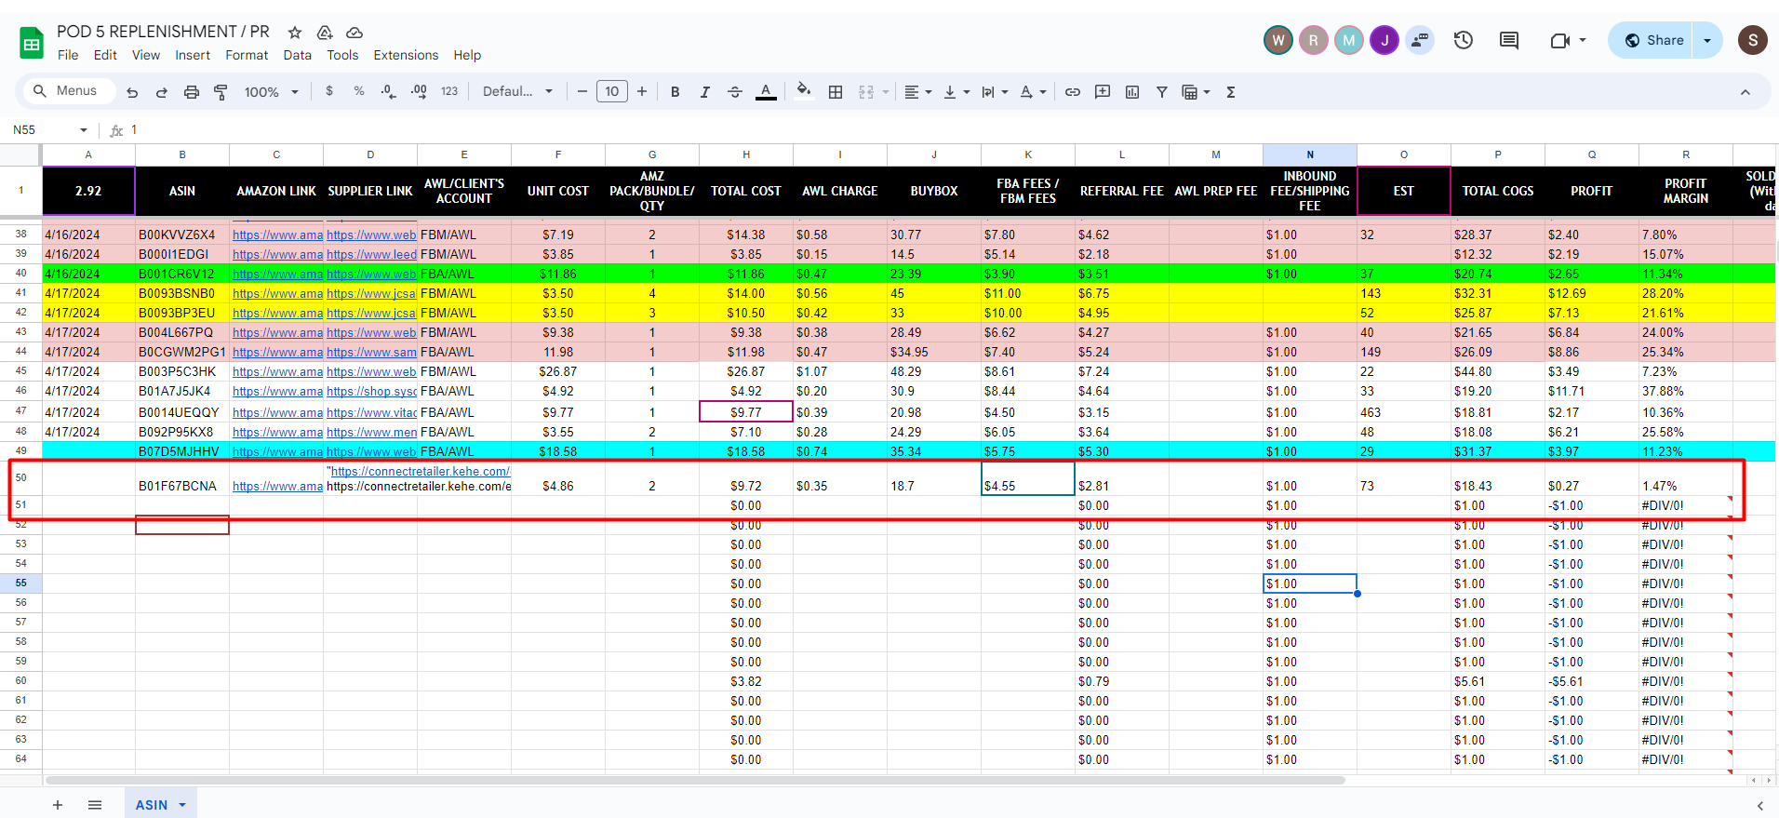This screenshot has height=818, width=1779.
Task: Open version history clock icon
Action: (x=1464, y=40)
